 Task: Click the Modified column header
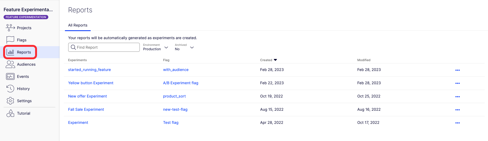pos(363,60)
